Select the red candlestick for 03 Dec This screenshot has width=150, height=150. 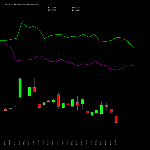point(111,111)
